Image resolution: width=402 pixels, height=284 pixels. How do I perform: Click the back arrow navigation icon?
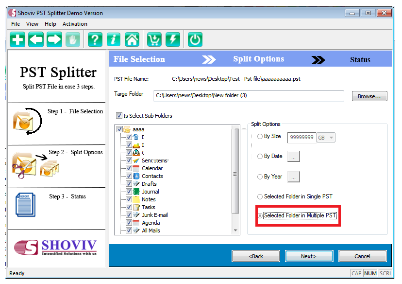[x=36, y=39]
